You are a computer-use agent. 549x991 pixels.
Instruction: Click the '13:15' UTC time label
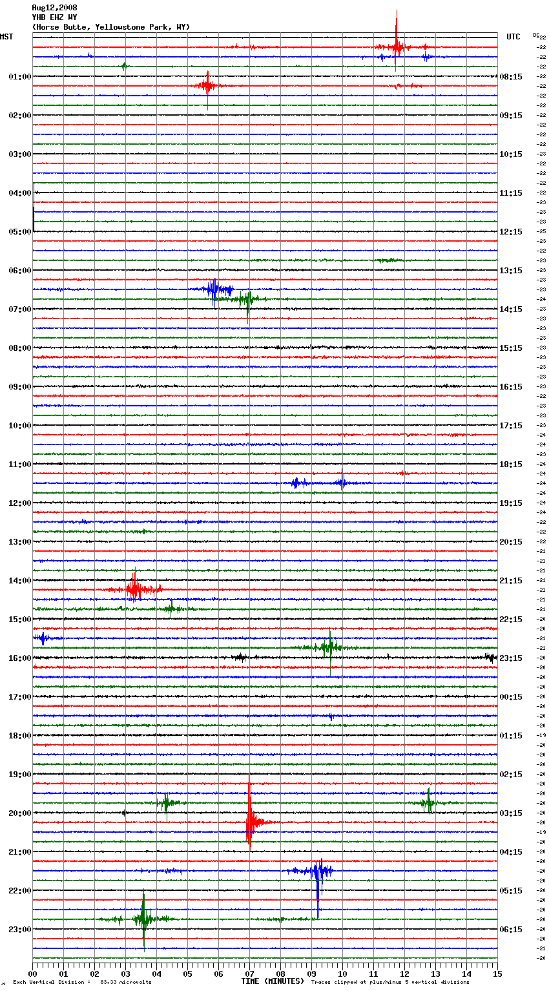coord(511,271)
